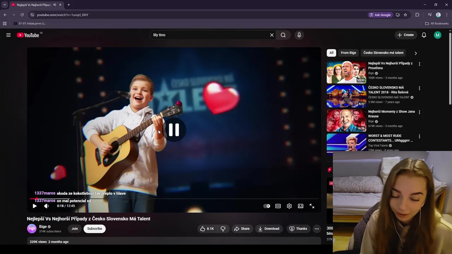Dislike the video
The image size is (452, 254).
pos(223,229)
